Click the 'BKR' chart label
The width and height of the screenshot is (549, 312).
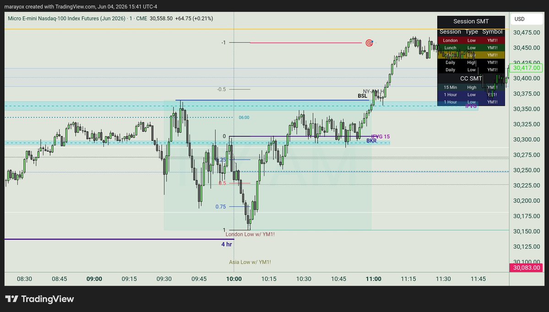tap(371, 141)
